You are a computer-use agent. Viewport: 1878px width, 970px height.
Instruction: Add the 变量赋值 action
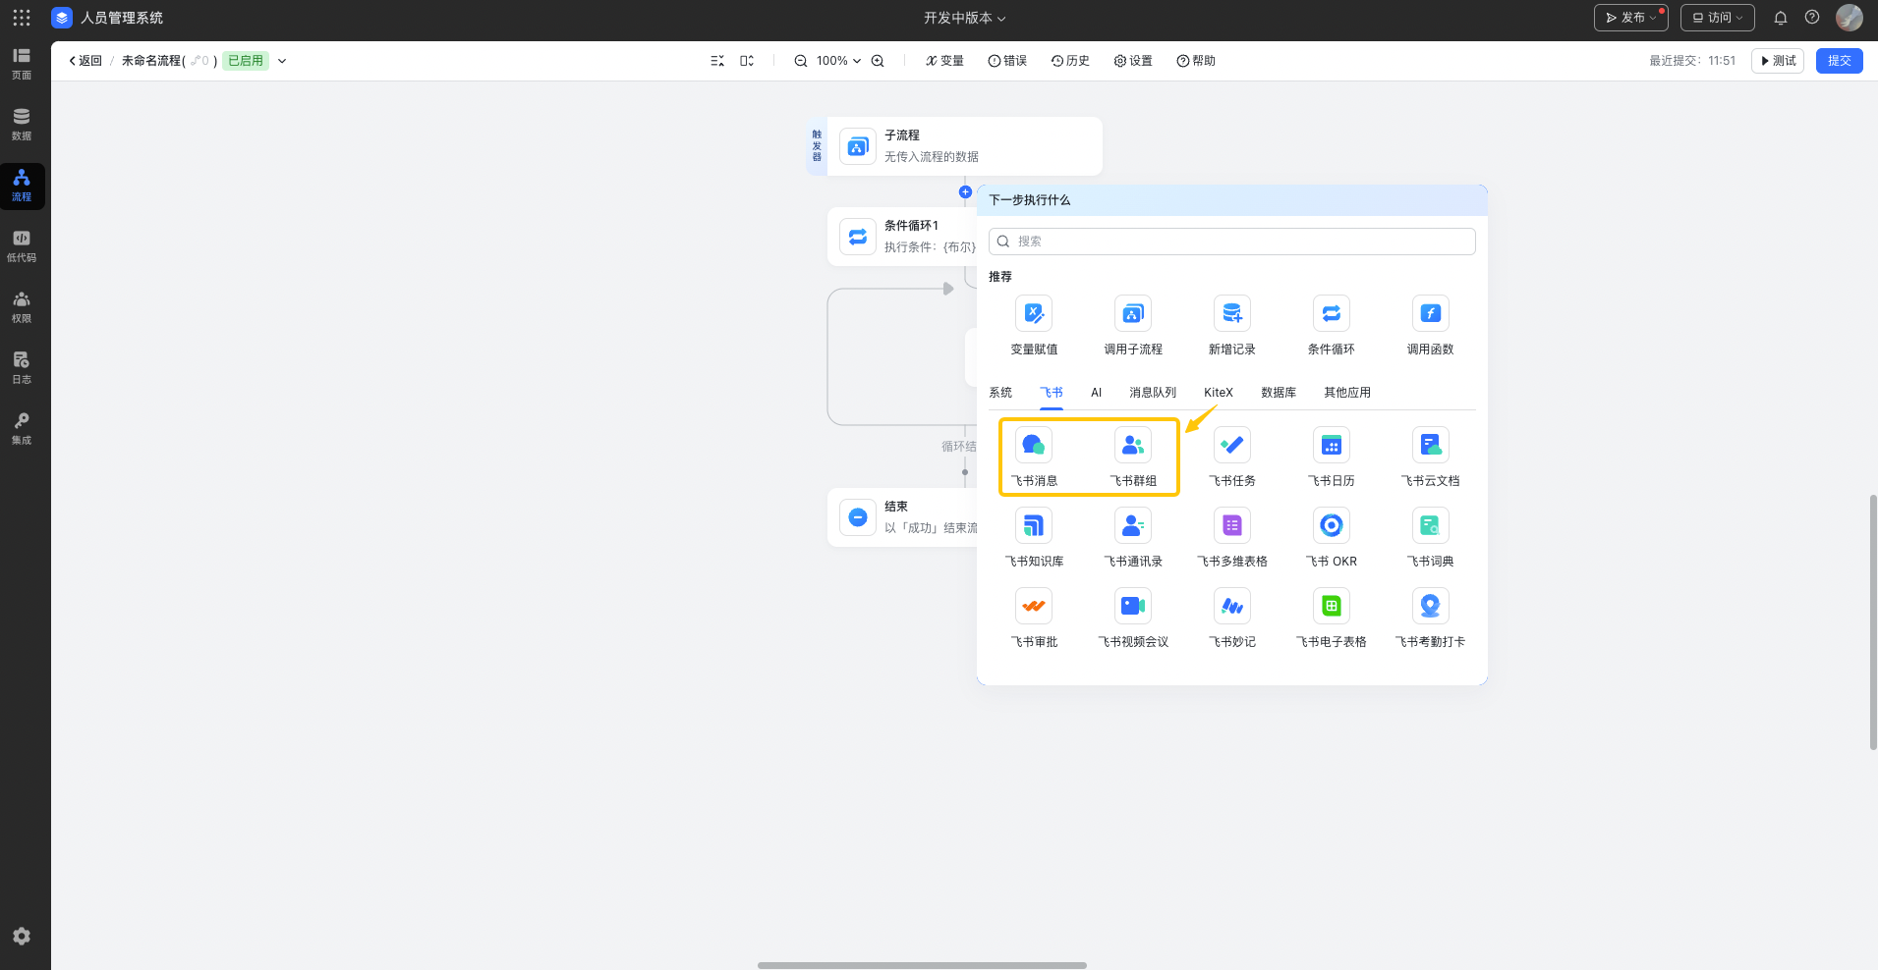[x=1034, y=326]
